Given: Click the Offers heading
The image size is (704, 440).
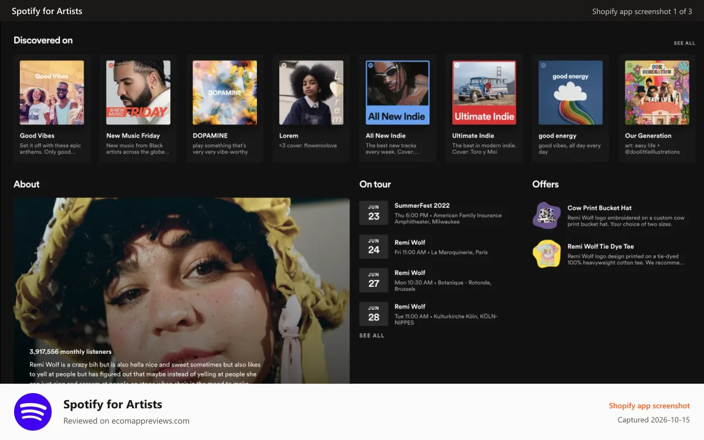Looking at the screenshot, I should (545, 184).
